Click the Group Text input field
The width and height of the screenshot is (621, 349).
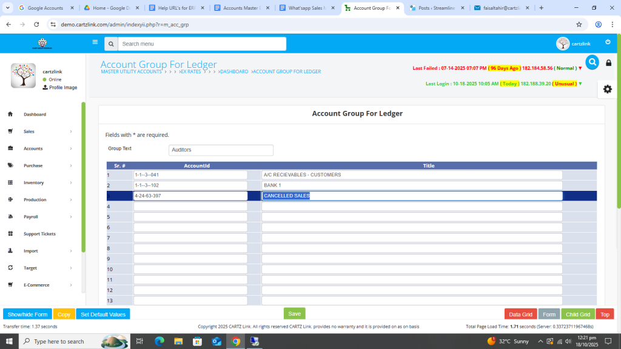tap(221, 150)
